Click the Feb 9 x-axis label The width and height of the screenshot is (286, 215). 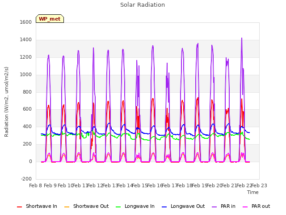[50, 185]
